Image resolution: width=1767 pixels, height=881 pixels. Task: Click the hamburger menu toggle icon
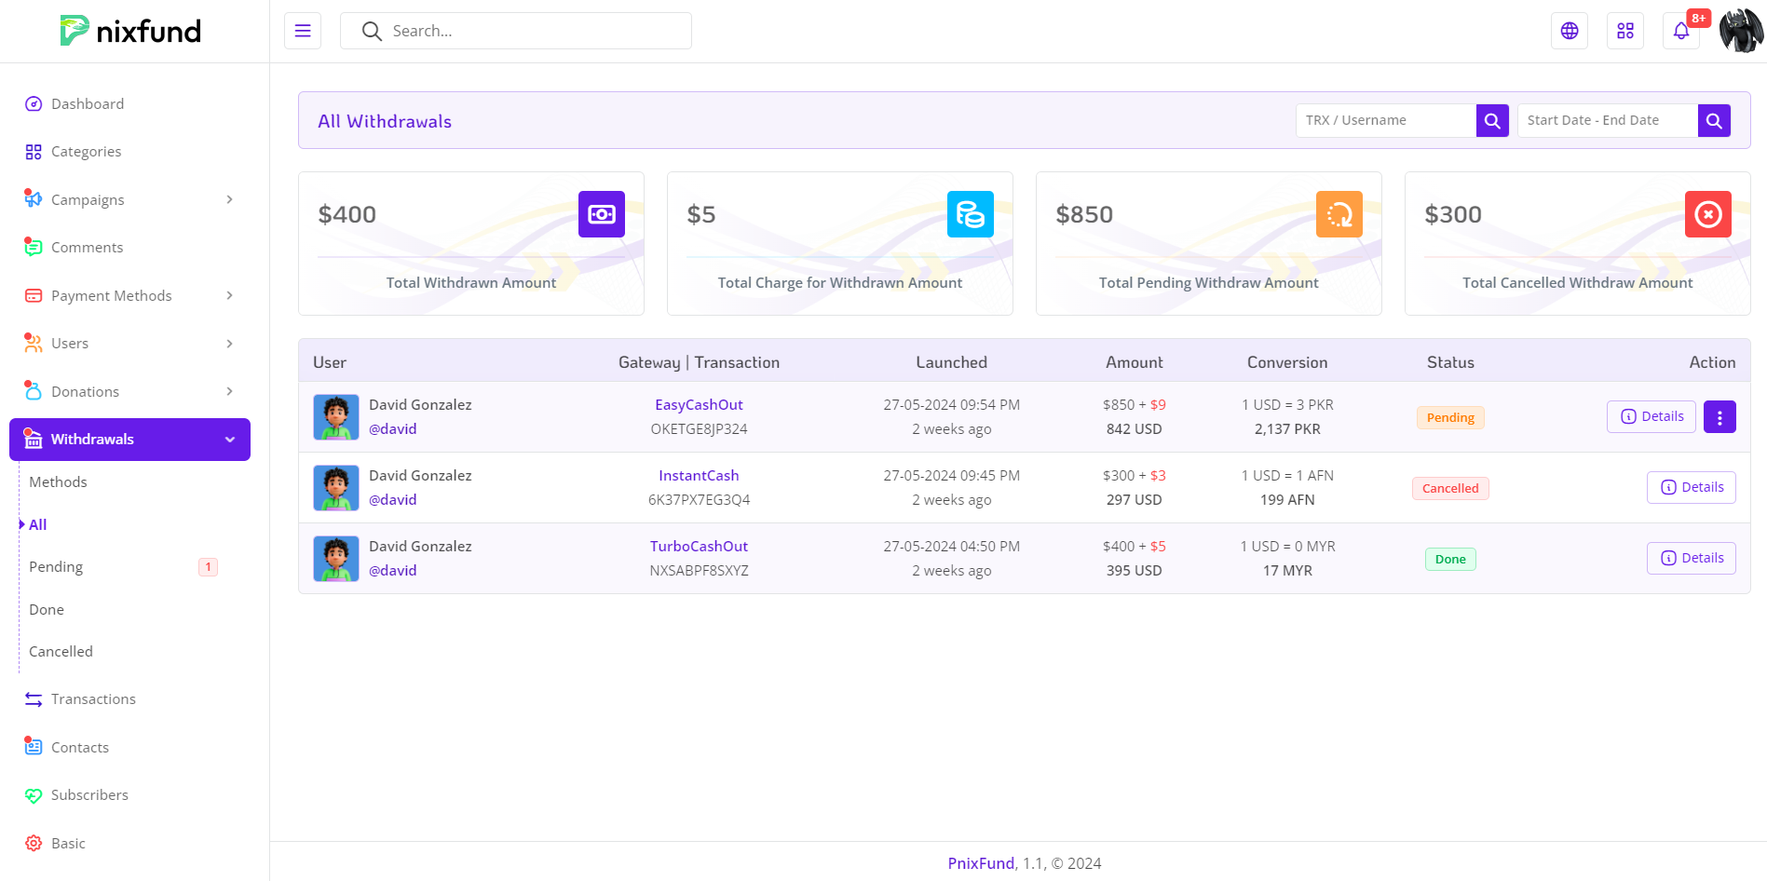(303, 31)
